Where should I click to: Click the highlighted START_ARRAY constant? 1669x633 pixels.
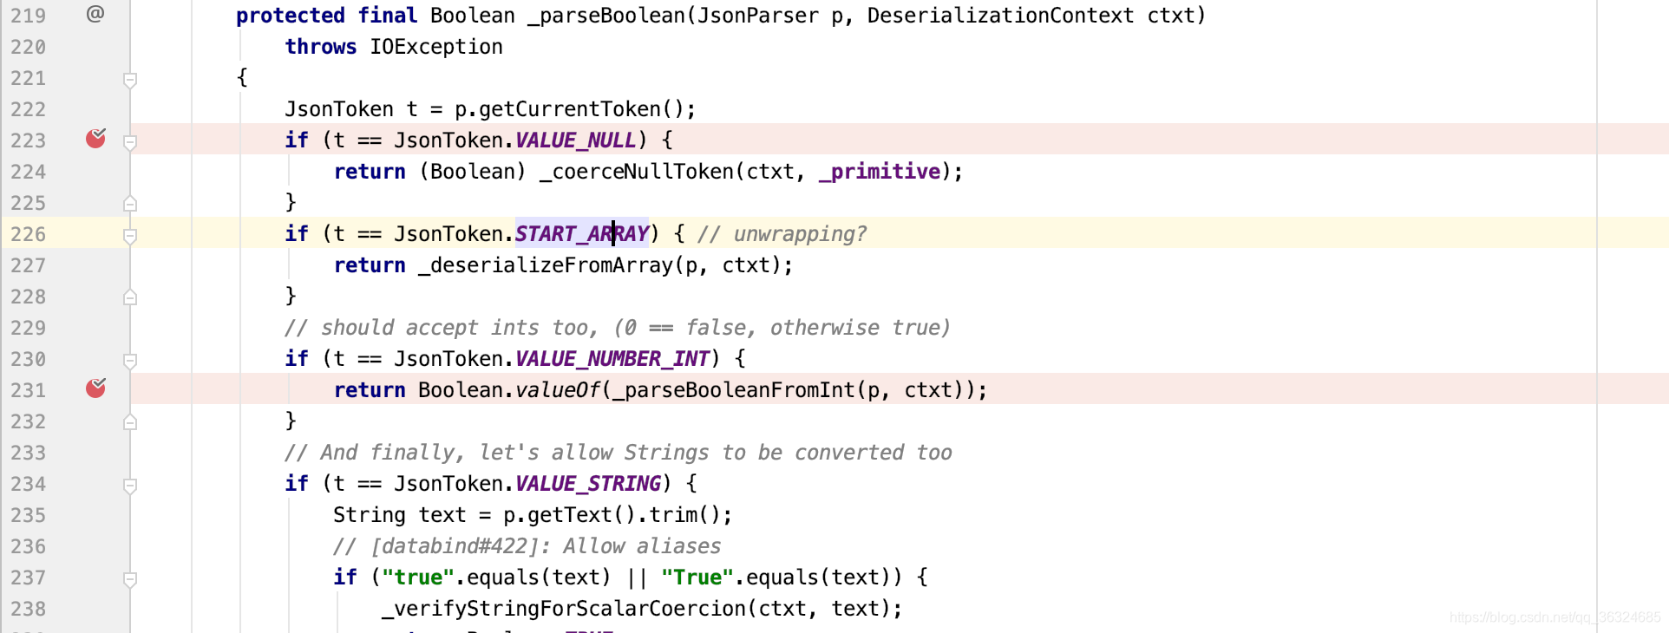point(582,234)
